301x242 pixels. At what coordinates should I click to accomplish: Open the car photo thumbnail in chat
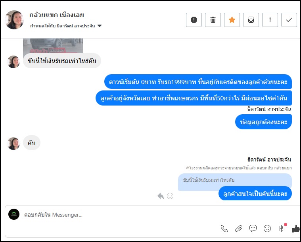coord(53,46)
